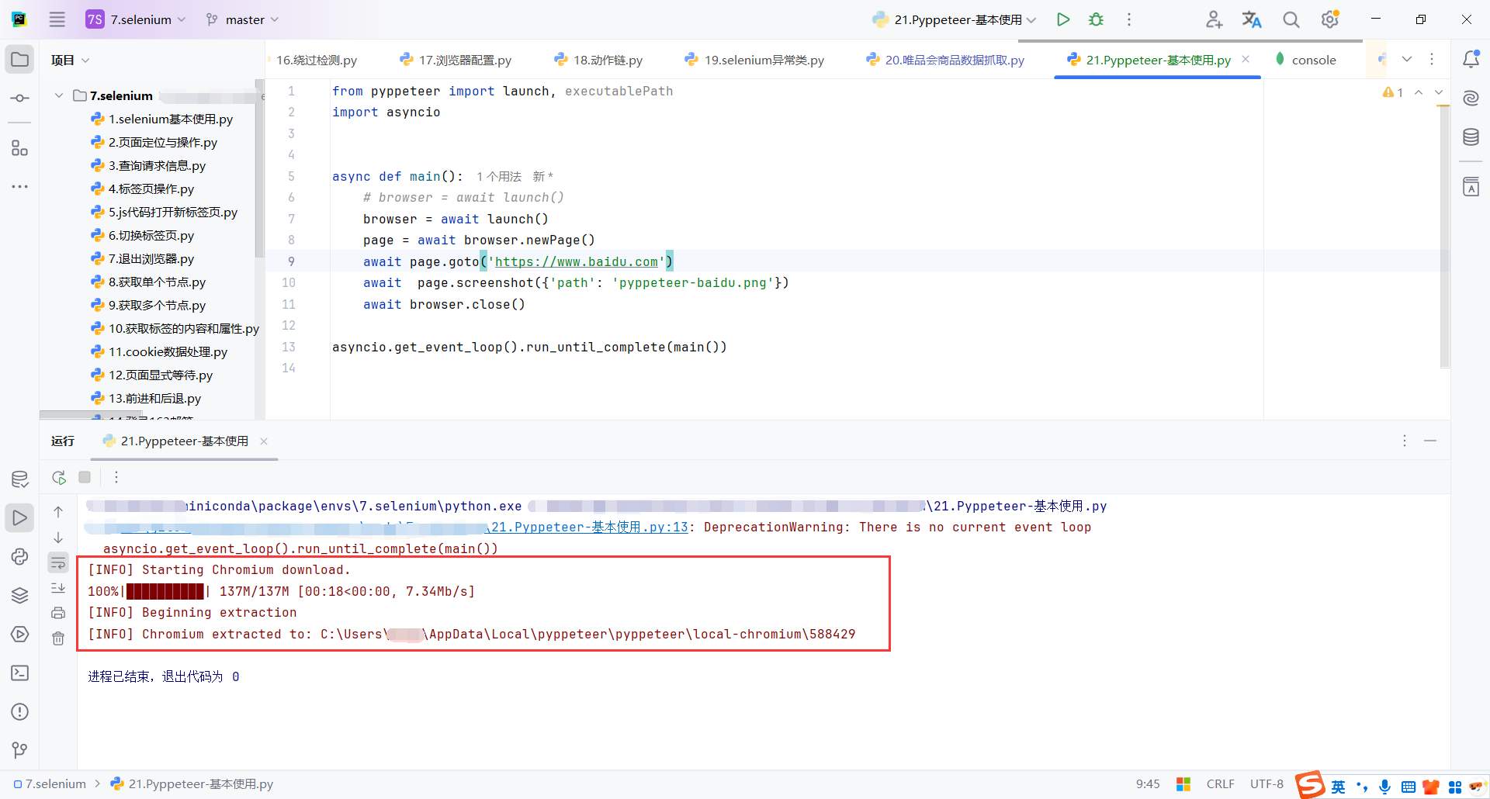The width and height of the screenshot is (1490, 799).
Task: Click the editor vertical scrollbar
Action: pyautogui.click(x=1444, y=237)
